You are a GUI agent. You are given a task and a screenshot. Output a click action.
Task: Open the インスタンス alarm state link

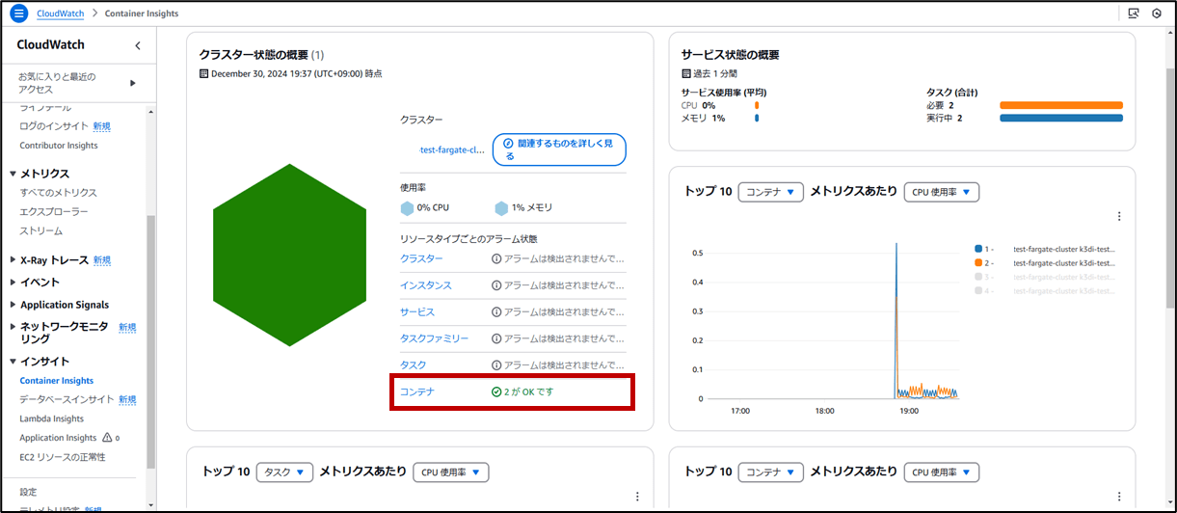426,285
